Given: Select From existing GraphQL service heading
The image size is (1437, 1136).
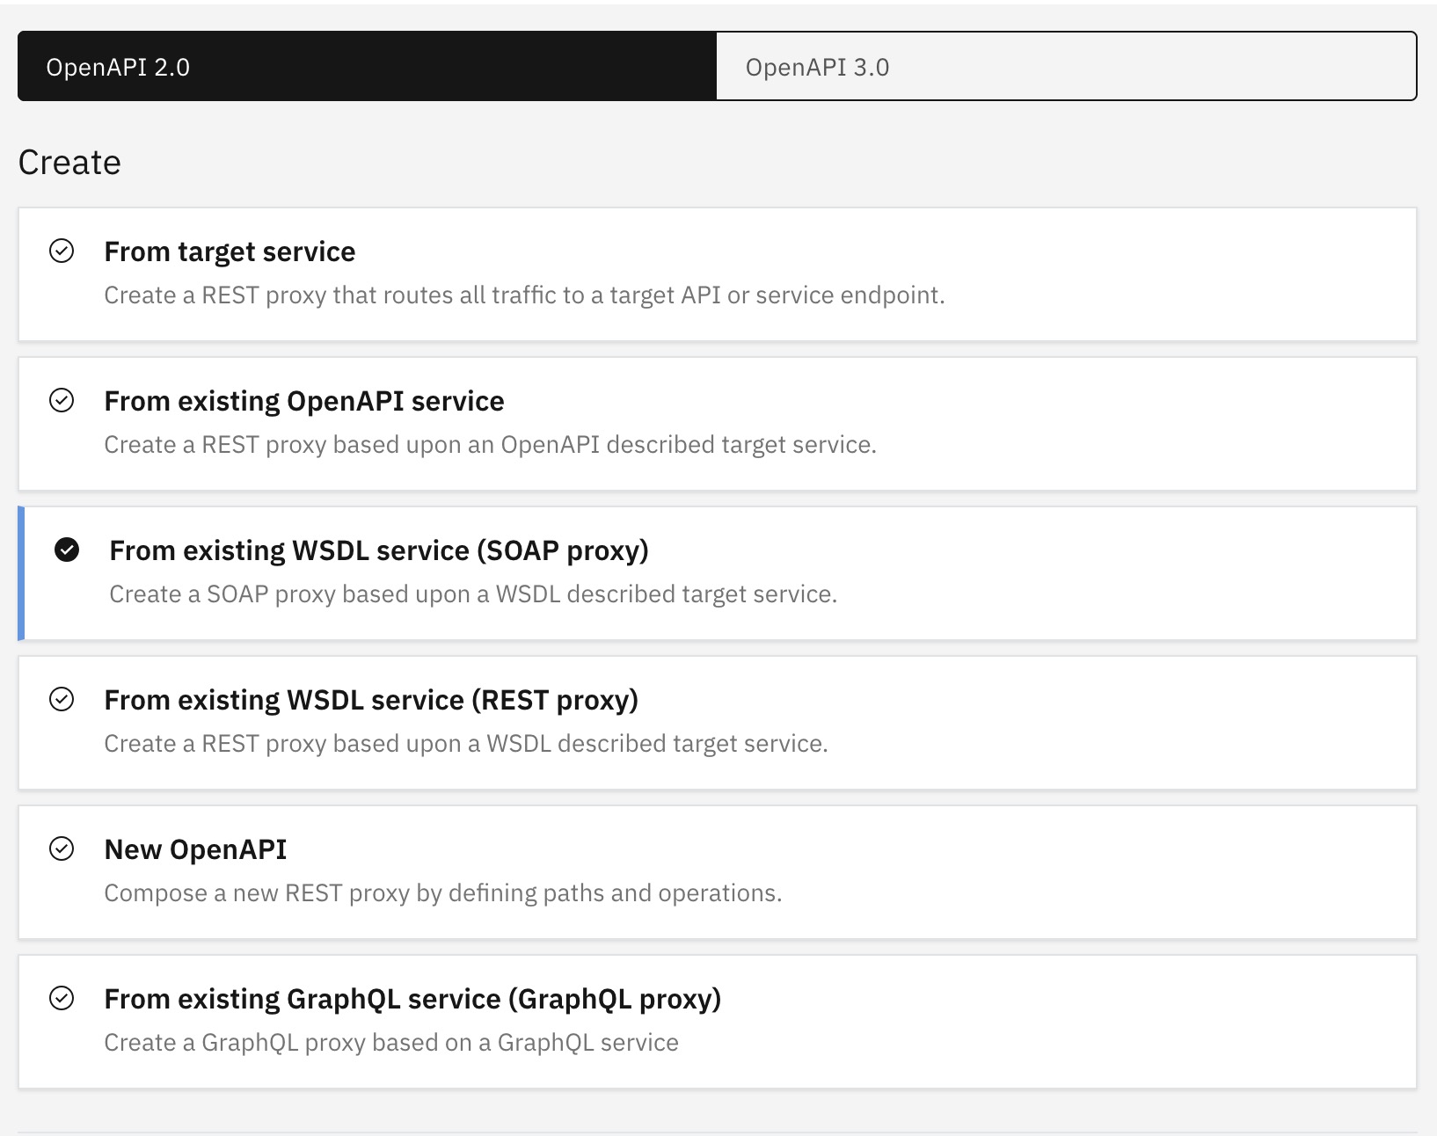Looking at the screenshot, I should pyautogui.click(x=412, y=999).
